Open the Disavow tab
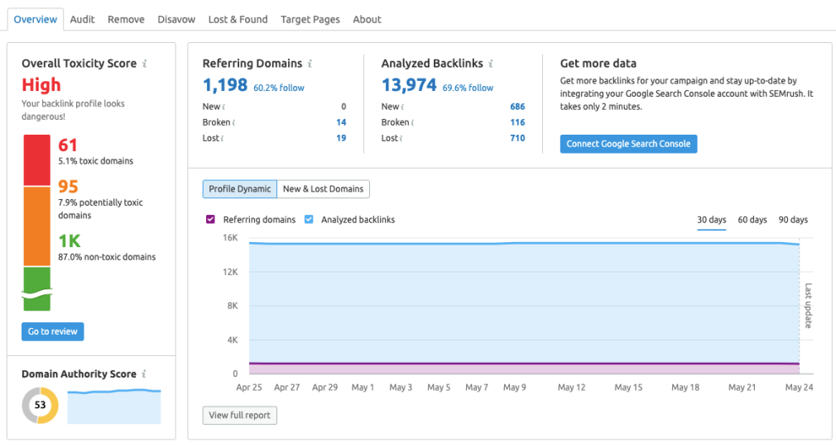This screenshot has height=447, width=836. coord(176,19)
